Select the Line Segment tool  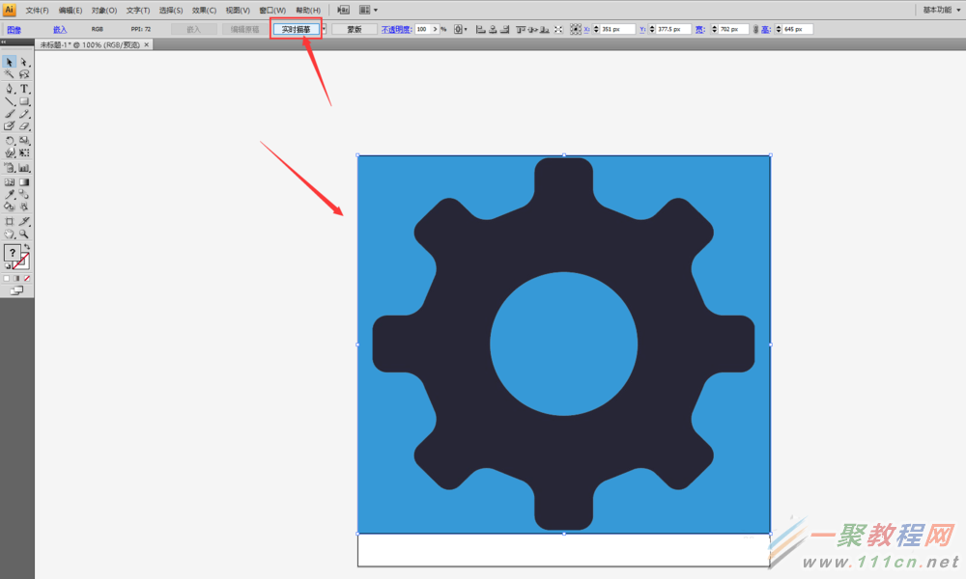10,101
